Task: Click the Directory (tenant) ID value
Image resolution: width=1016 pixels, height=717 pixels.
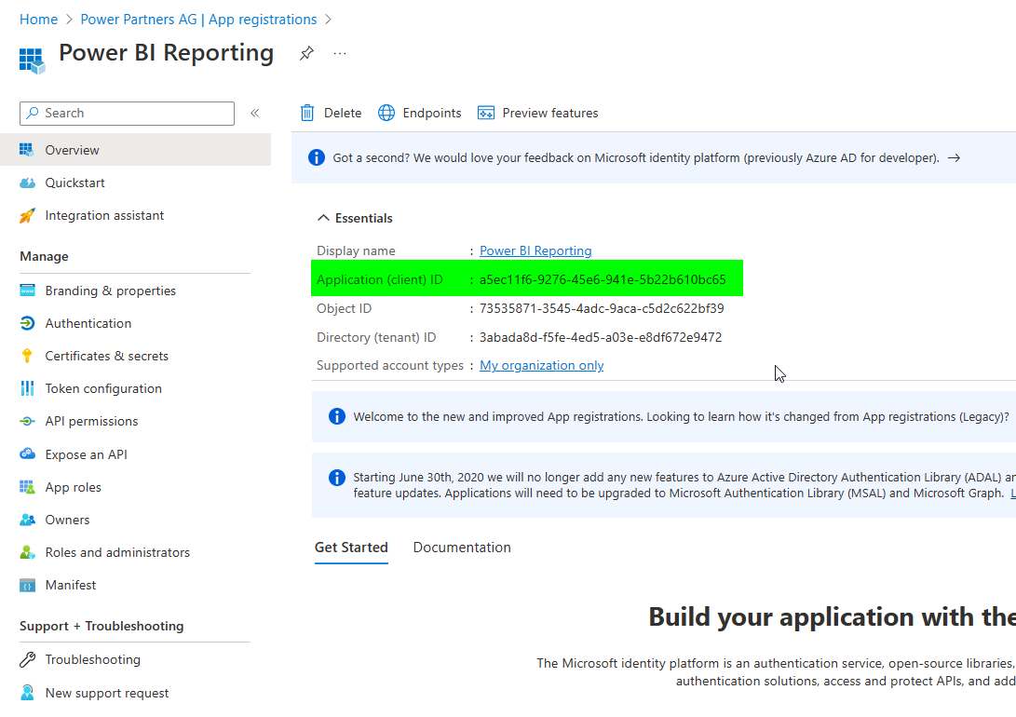Action: coord(601,337)
